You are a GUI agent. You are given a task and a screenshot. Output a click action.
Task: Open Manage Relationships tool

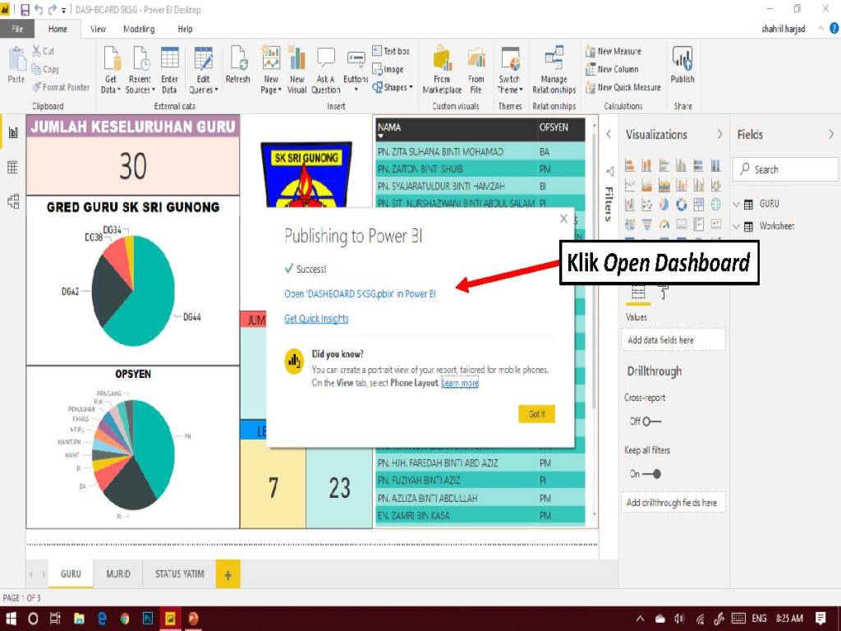click(554, 69)
